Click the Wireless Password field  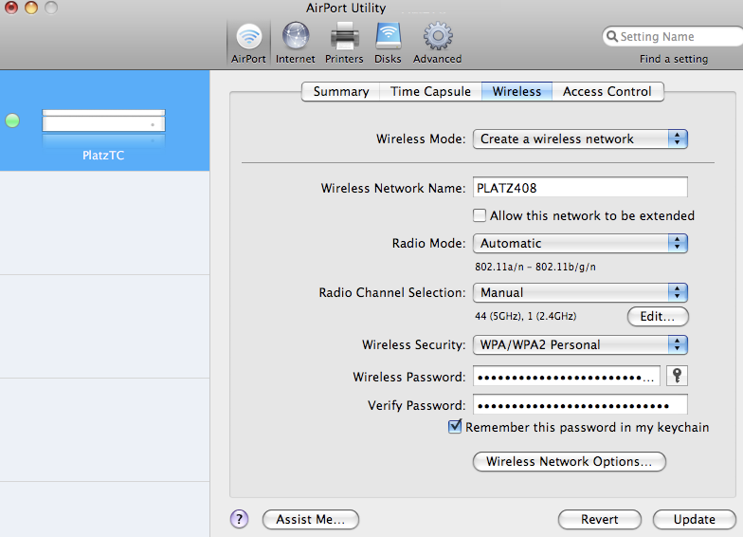click(x=567, y=376)
